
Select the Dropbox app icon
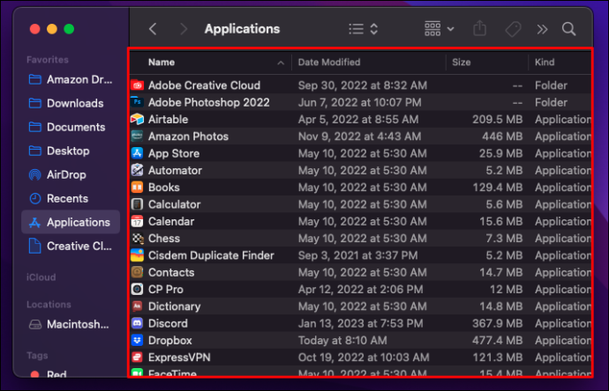(x=137, y=340)
